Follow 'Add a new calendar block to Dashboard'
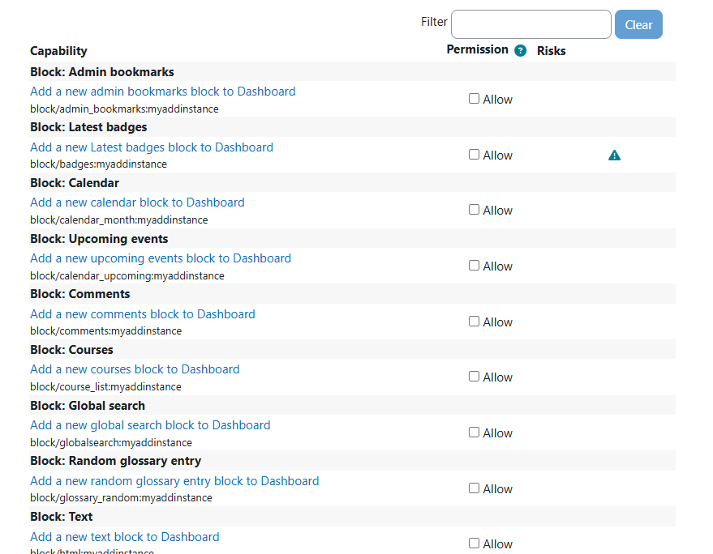 click(137, 202)
